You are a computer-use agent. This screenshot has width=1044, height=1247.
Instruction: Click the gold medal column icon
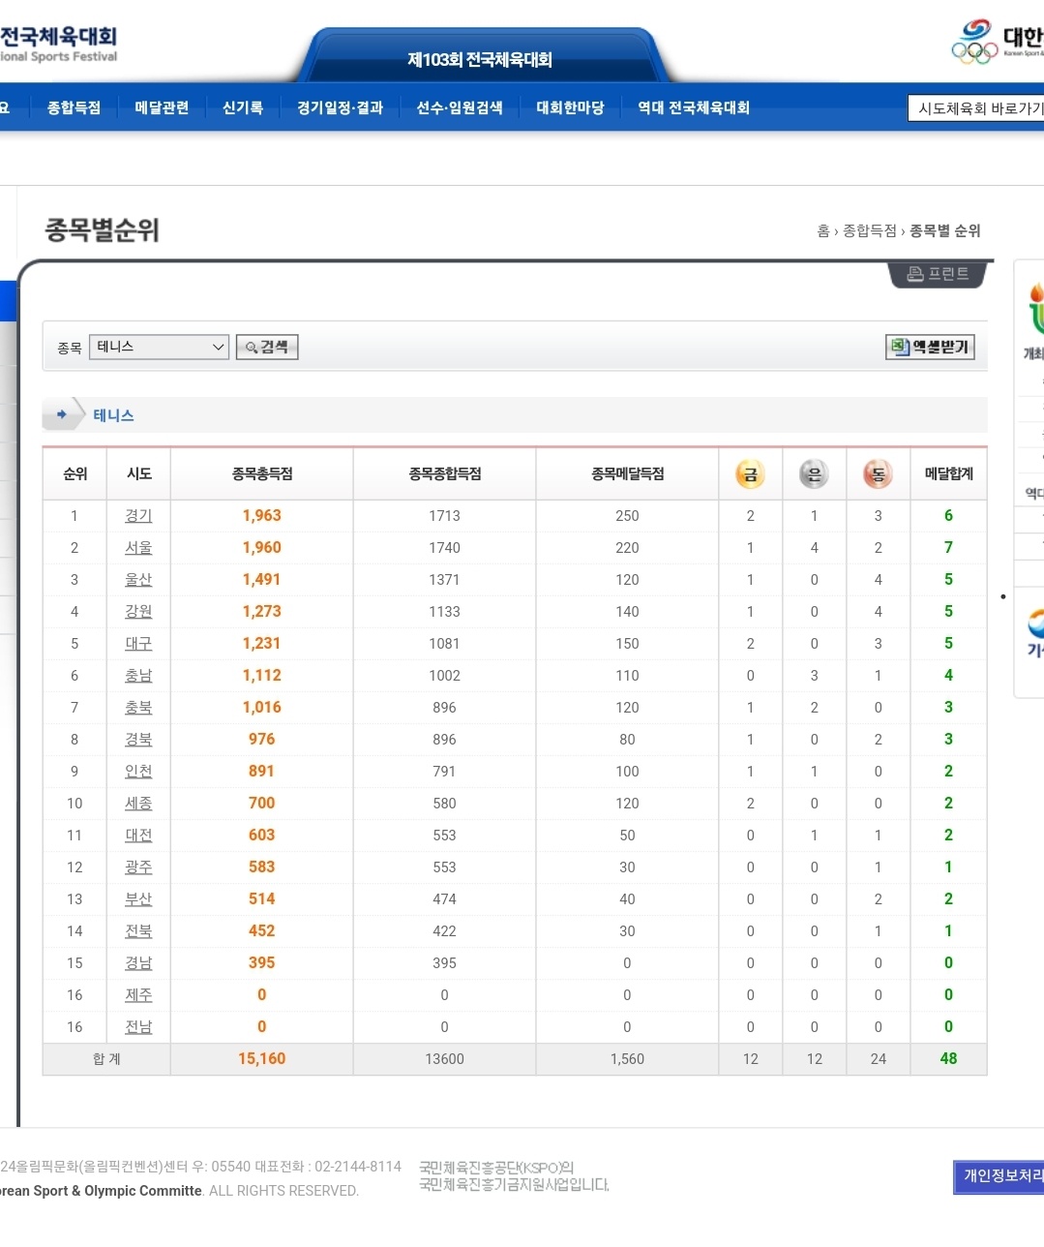(x=750, y=474)
